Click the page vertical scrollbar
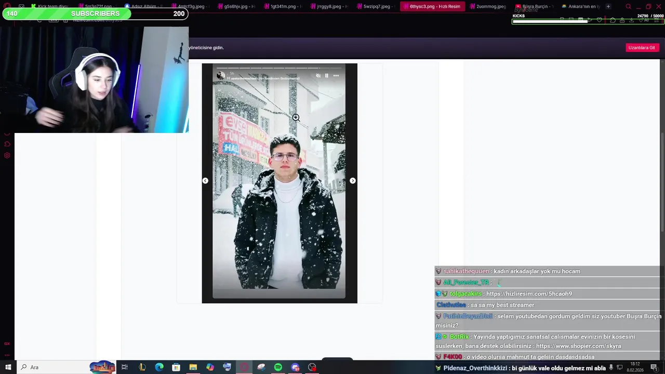This screenshot has height=374, width=665. 662,182
